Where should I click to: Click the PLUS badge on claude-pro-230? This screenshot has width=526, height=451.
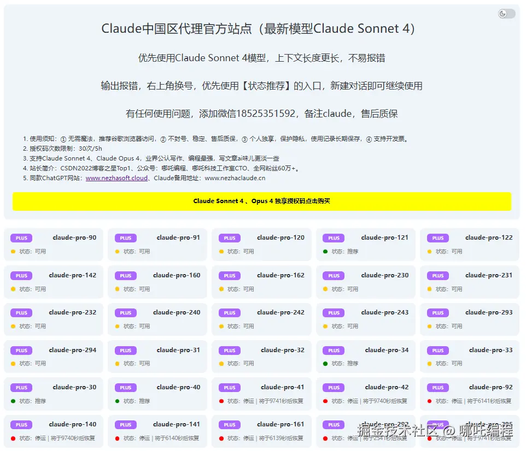point(334,275)
